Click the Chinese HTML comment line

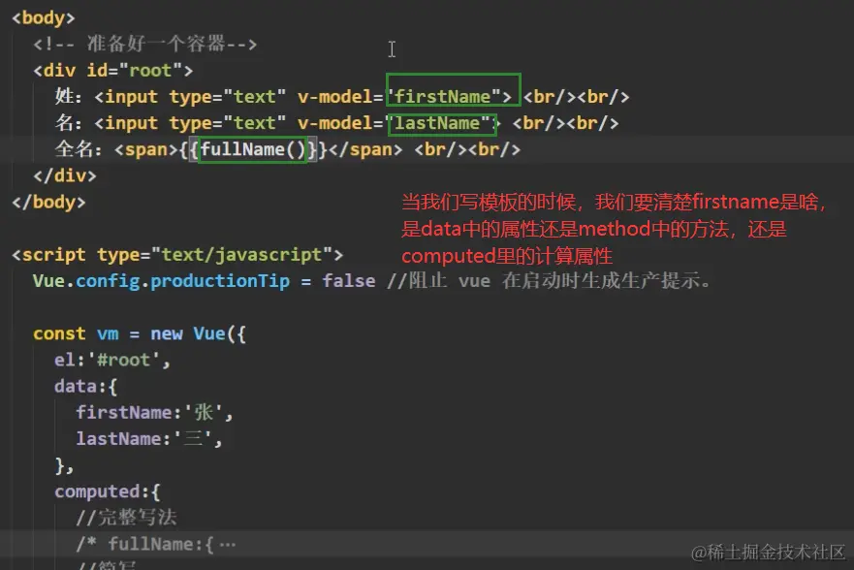tap(144, 44)
